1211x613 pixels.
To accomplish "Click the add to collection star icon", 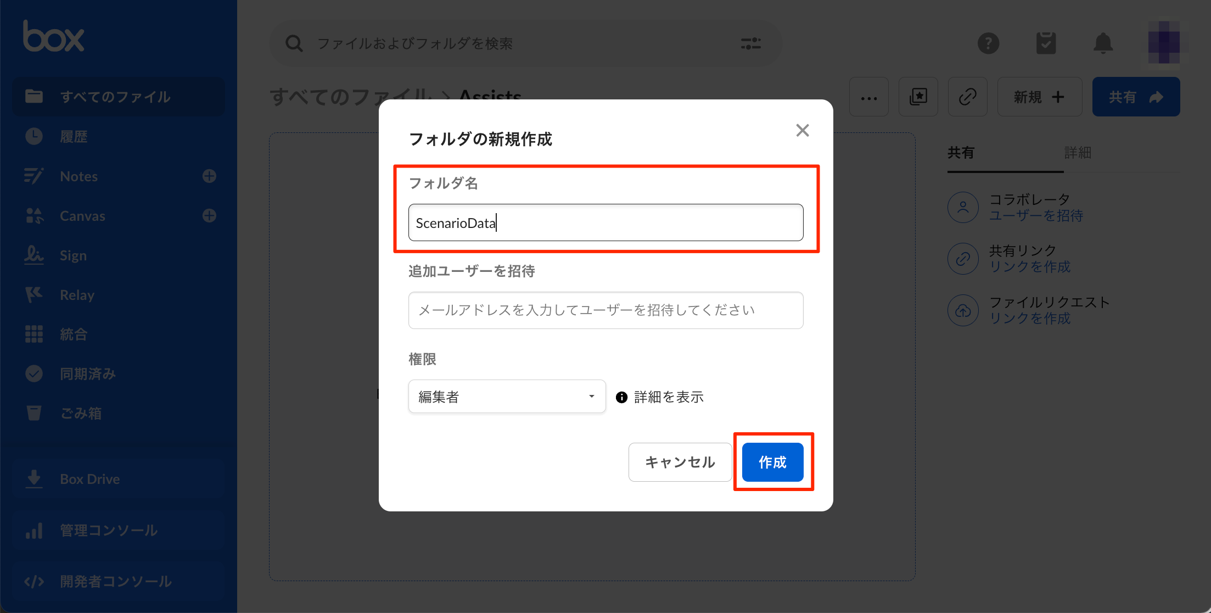I will point(918,97).
